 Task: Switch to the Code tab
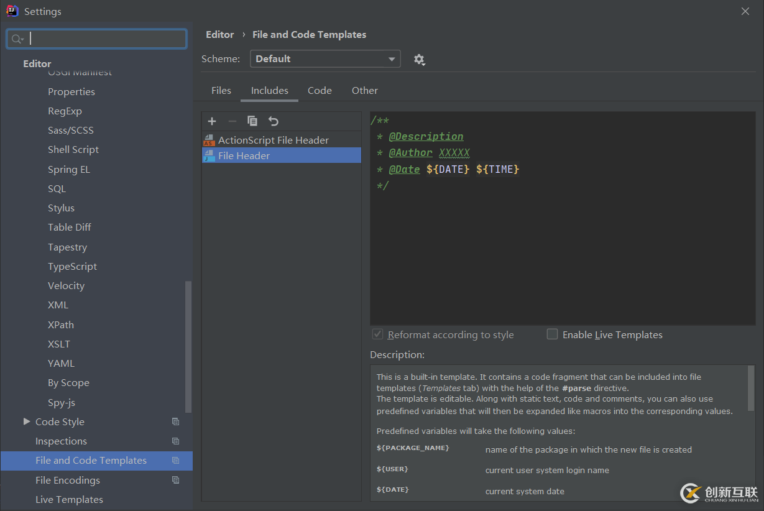[x=320, y=91]
